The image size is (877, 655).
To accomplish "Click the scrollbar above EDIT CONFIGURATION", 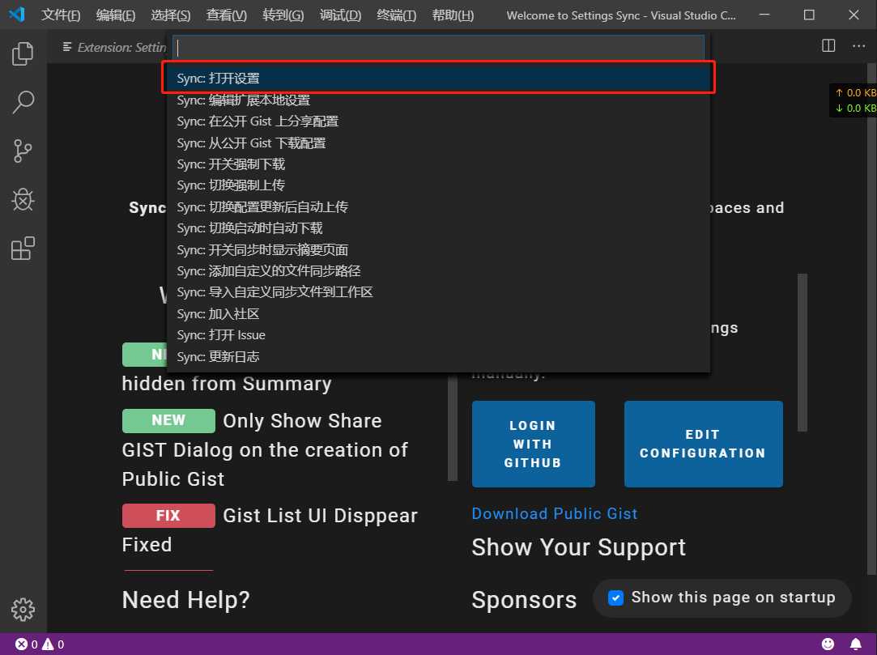I will (802, 352).
